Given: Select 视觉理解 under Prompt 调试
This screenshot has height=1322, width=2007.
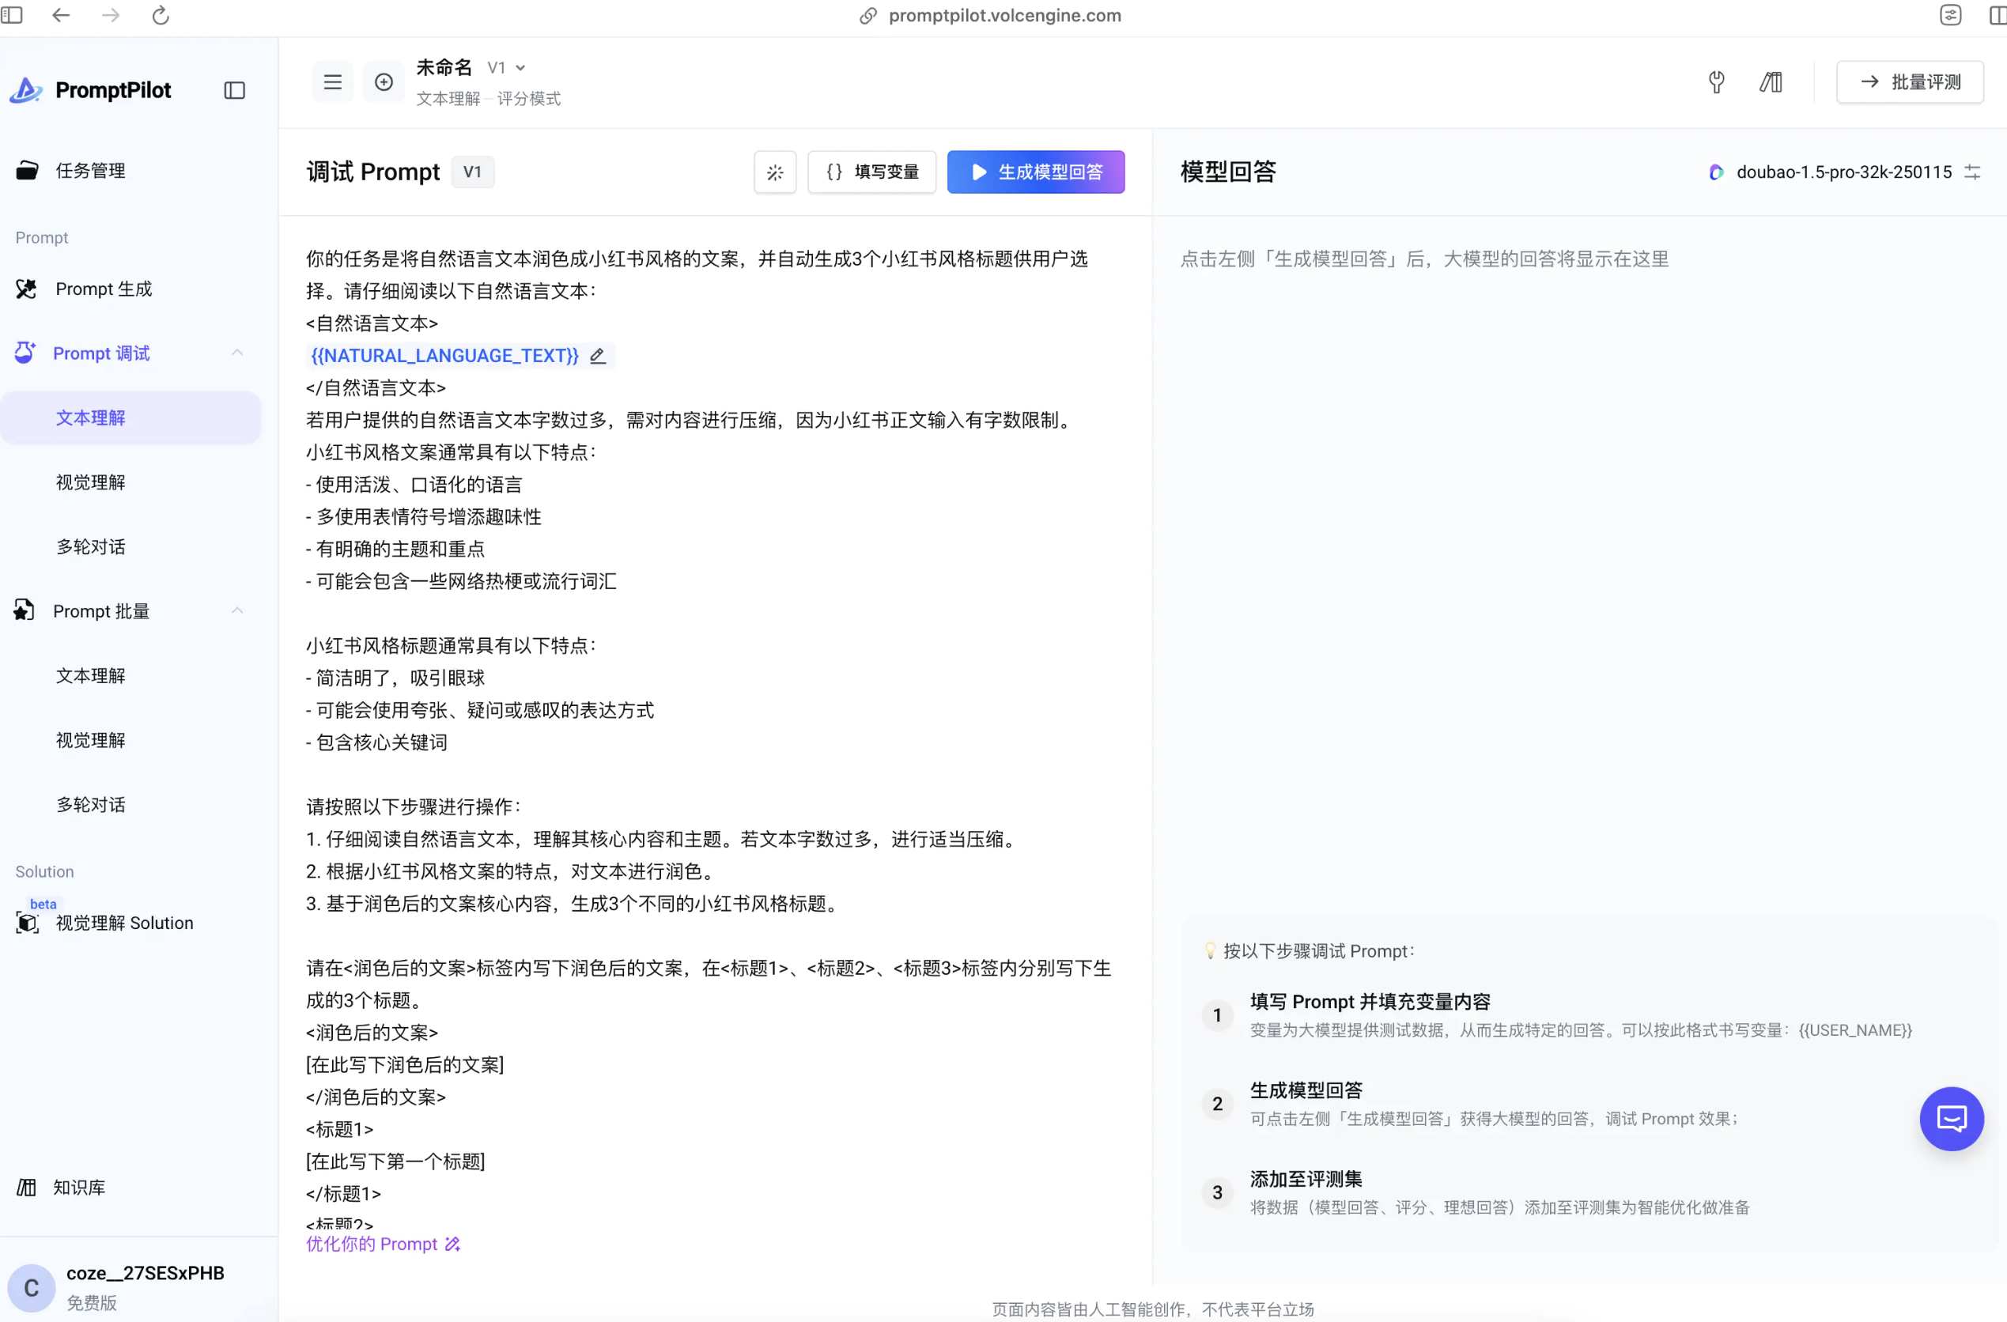Looking at the screenshot, I should [90, 482].
